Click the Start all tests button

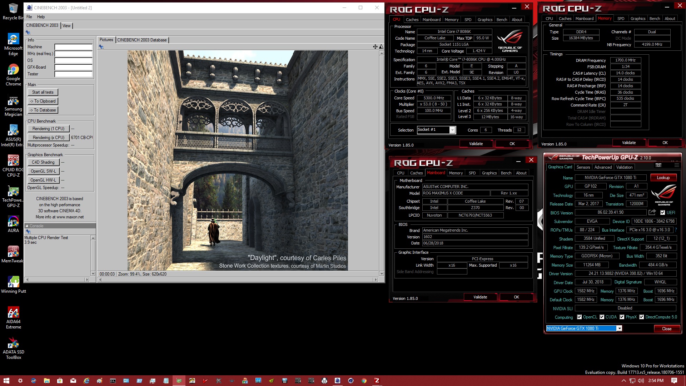point(43,92)
